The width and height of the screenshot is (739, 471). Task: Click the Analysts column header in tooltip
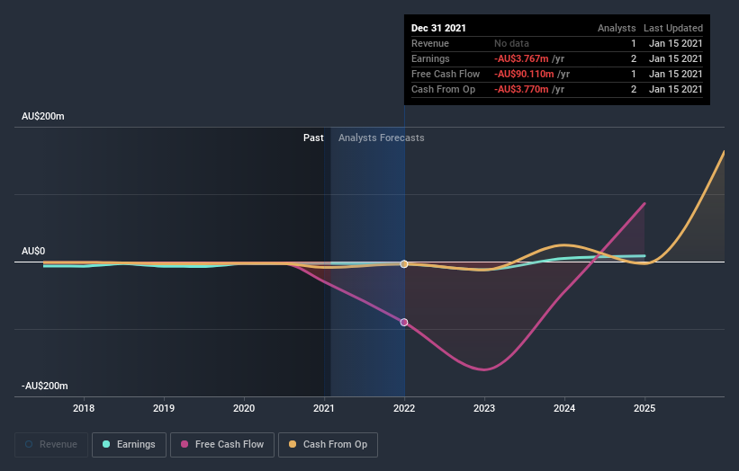pos(617,28)
